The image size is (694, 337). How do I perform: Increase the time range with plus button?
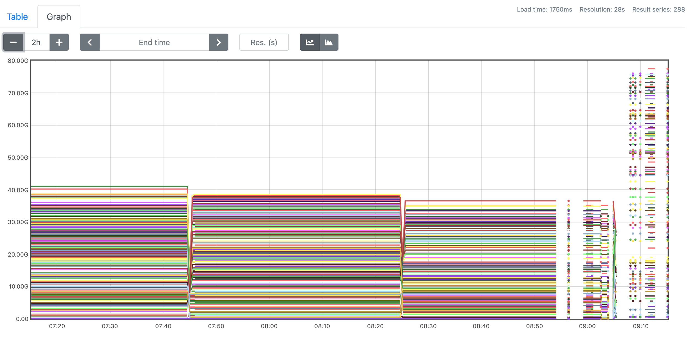(59, 42)
